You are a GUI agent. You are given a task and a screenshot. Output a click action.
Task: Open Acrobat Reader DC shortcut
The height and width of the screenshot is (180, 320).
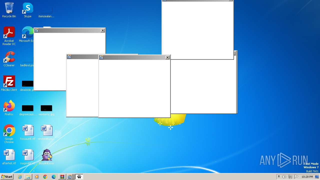[x=9, y=36]
